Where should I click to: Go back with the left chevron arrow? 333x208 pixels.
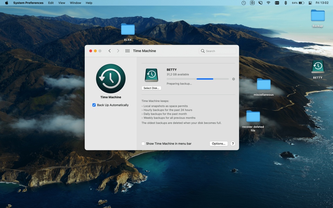[110, 51]
